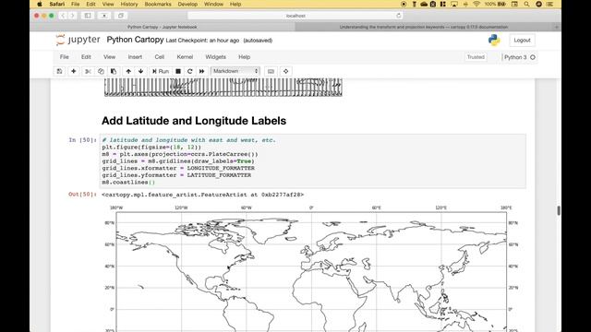Click the Out[50] output prompt
The image size is (591, 332).
pyautogui.click(x=82, y=195)
